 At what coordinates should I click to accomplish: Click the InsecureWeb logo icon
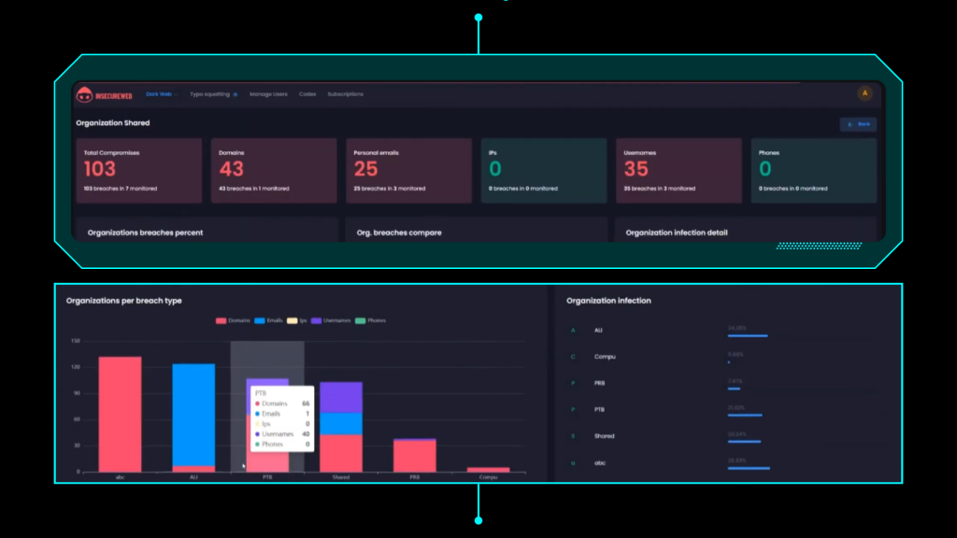(x=83, y=94)
